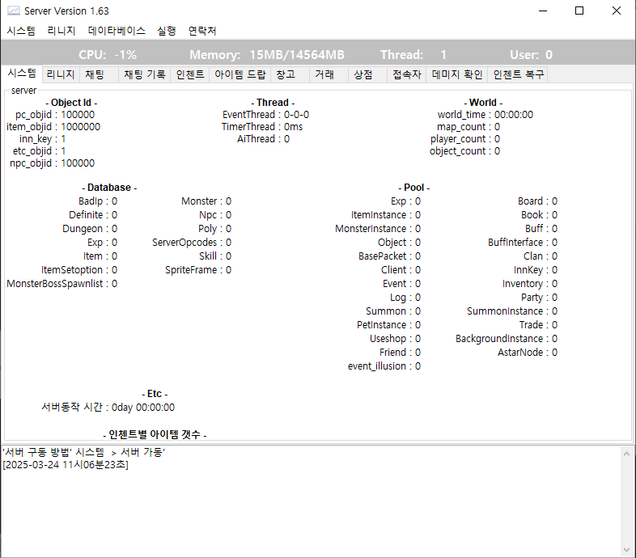Viewport: 636px width, 558px height.
Task: Click log scrollbar down arrow
Action: [626, 550]
